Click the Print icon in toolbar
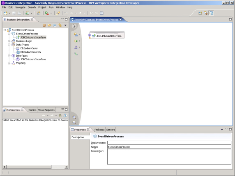This screenshot has width=235, height=176. click(x=19, y=13)
